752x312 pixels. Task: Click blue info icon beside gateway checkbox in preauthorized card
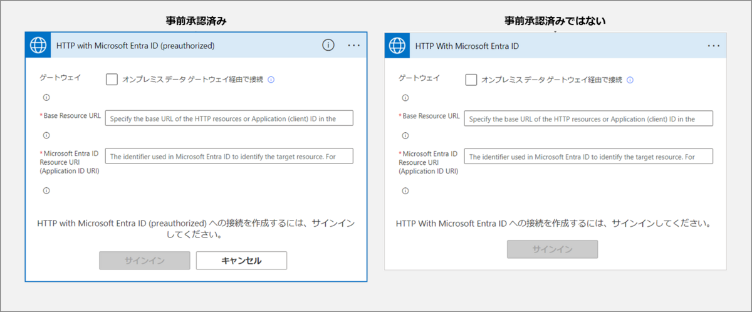[x=271, y=80]
